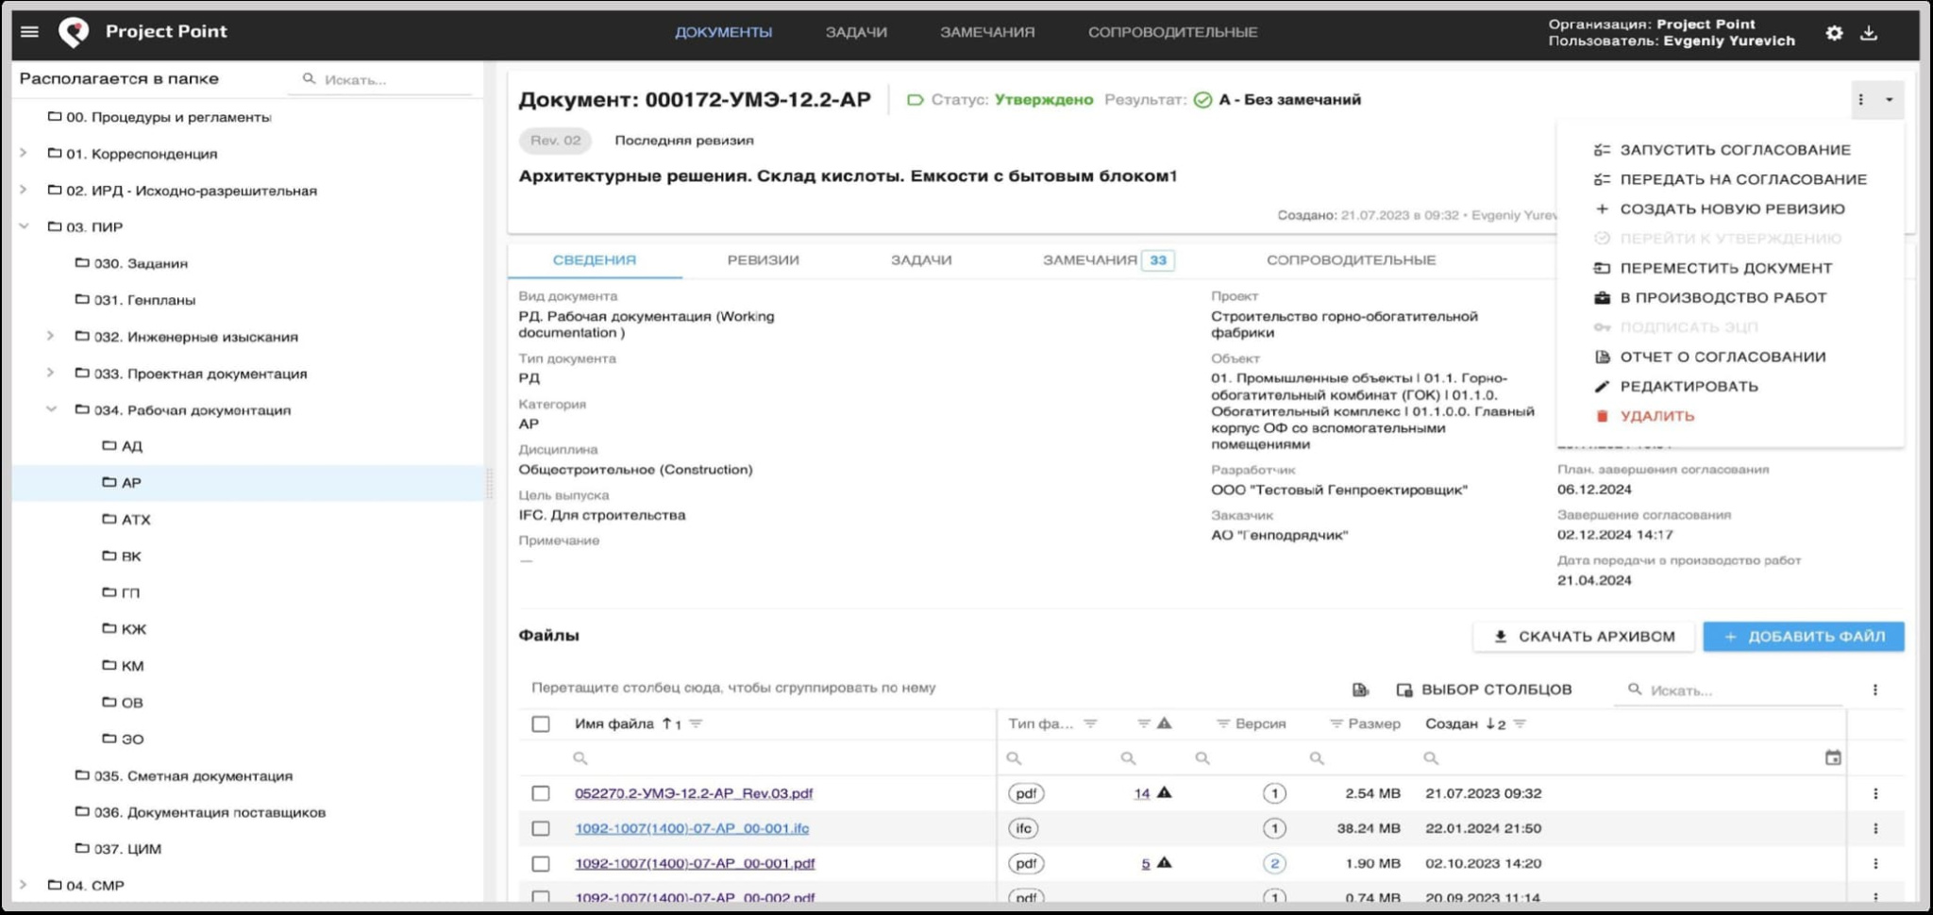Click filter icon before Размер column
The image size is (1933, 915).
tap(1336, 724)
